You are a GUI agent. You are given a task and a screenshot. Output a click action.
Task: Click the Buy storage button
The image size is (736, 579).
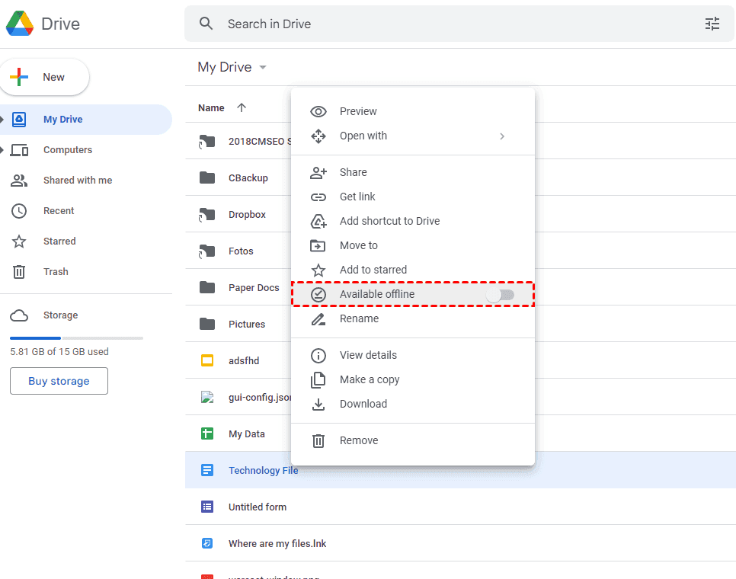click(x=59, y=381)
